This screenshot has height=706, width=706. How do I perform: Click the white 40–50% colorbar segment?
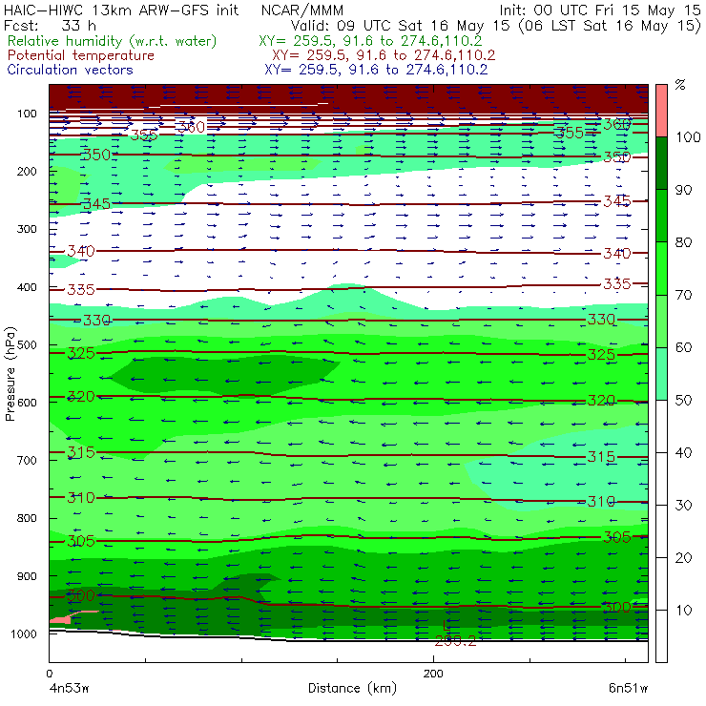661,426
